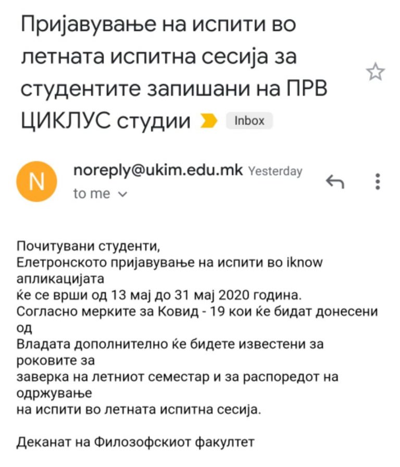Click the line reading 'апликацијата'
The height and width of the screenshot is (467, 400).
[x=60, y=279]
